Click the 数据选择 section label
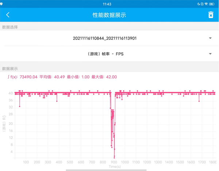 click(x=10, y=27)
